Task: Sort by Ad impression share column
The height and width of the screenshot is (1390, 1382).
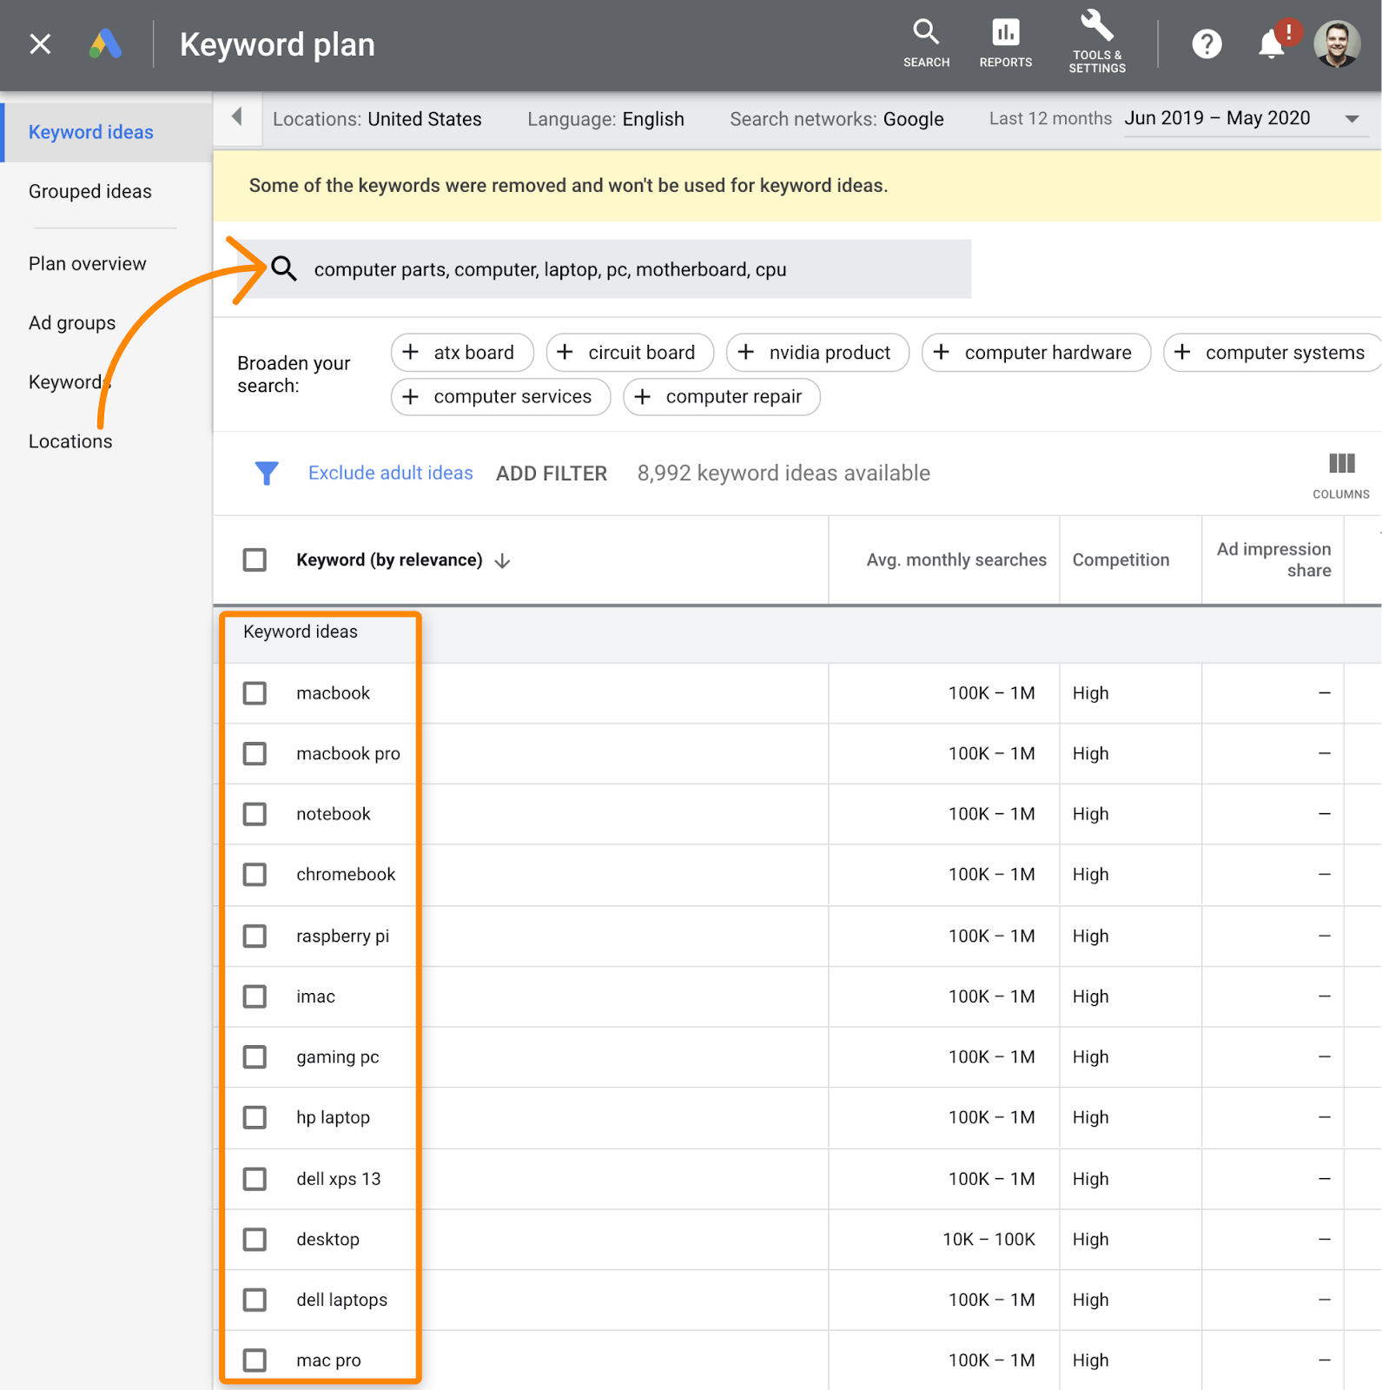Action: point(1273,559)
